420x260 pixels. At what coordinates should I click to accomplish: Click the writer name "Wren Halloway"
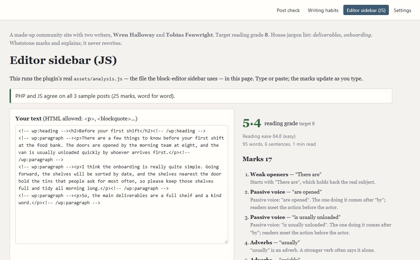[133, 35]
